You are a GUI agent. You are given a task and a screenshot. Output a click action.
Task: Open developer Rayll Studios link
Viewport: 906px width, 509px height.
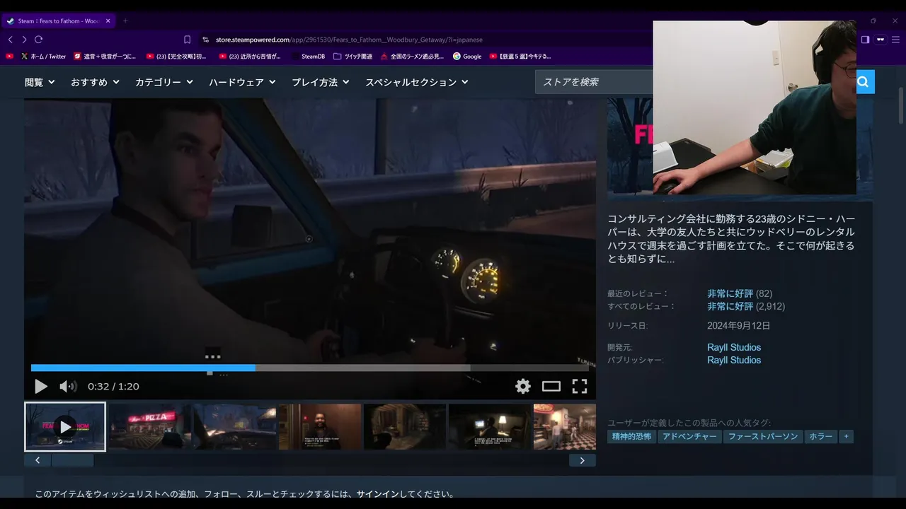[x=734, y=347]
